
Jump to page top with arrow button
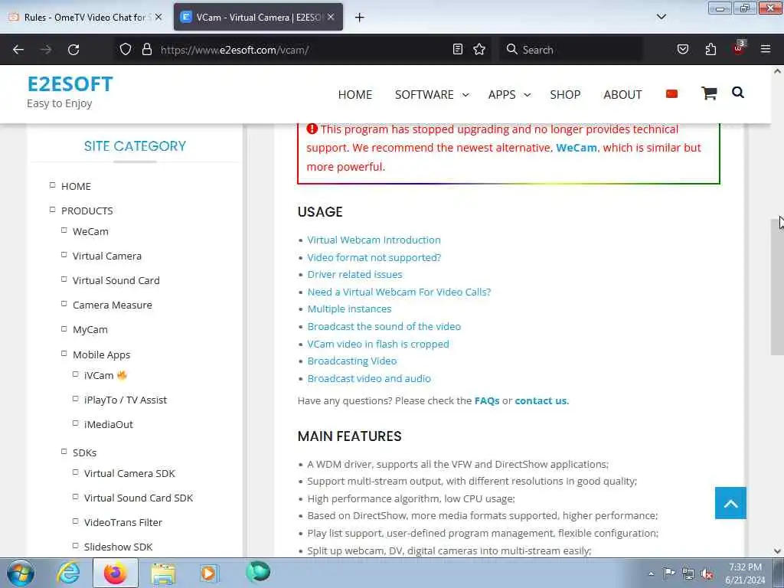tap(730, 503)
